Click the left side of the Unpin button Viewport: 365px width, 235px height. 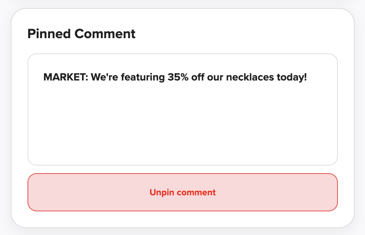point(57,192)
